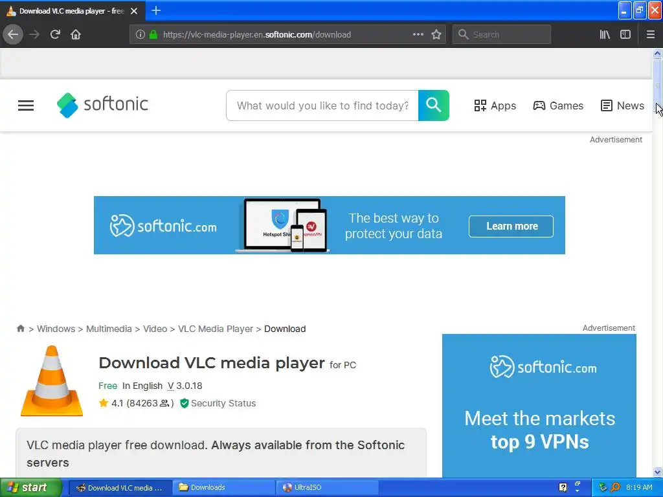The width and height of the screenshot is (663, 497).
Task: Follow the VLC Media Player breadcrumb link
Action: (x=215, y=329)
